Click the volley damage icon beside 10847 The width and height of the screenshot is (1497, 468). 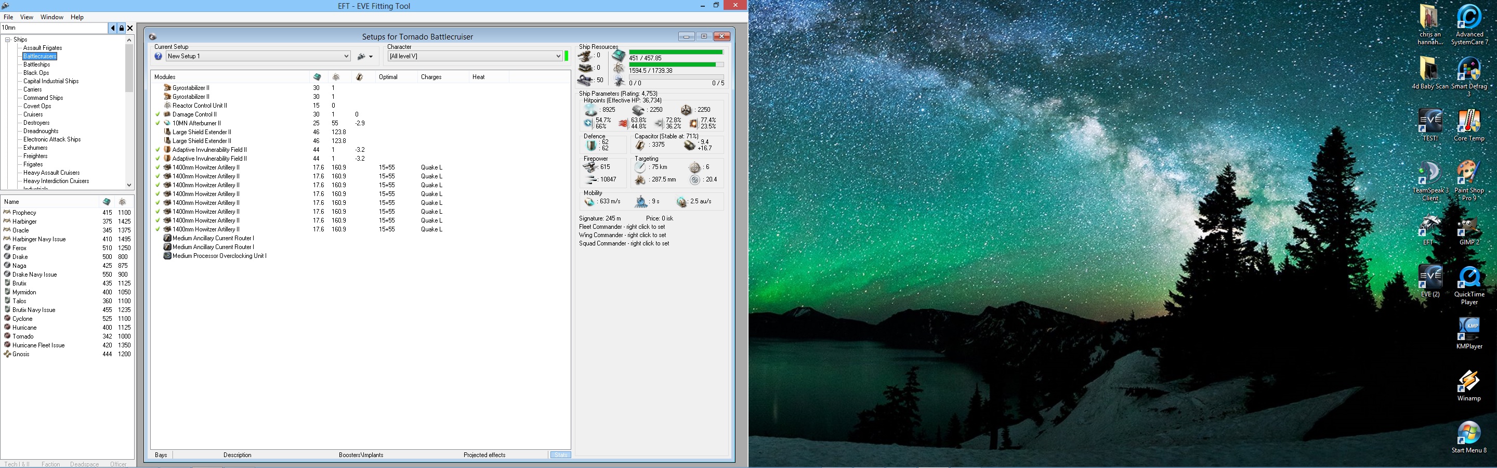click(590, 179)
